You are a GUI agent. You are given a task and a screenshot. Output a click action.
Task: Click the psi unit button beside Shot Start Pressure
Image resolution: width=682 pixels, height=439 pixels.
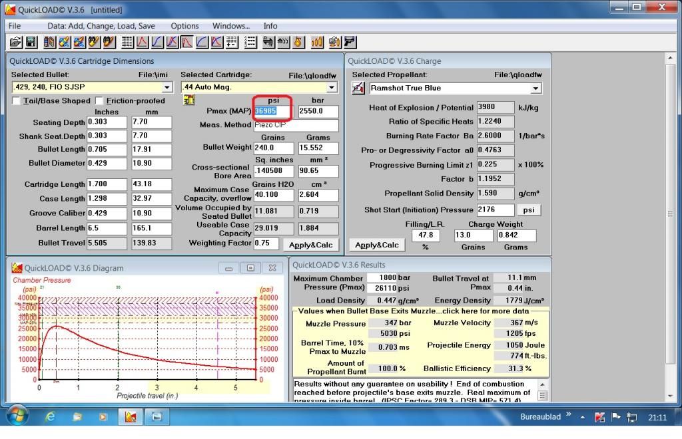pyautogui.click(x=528, y=210)
